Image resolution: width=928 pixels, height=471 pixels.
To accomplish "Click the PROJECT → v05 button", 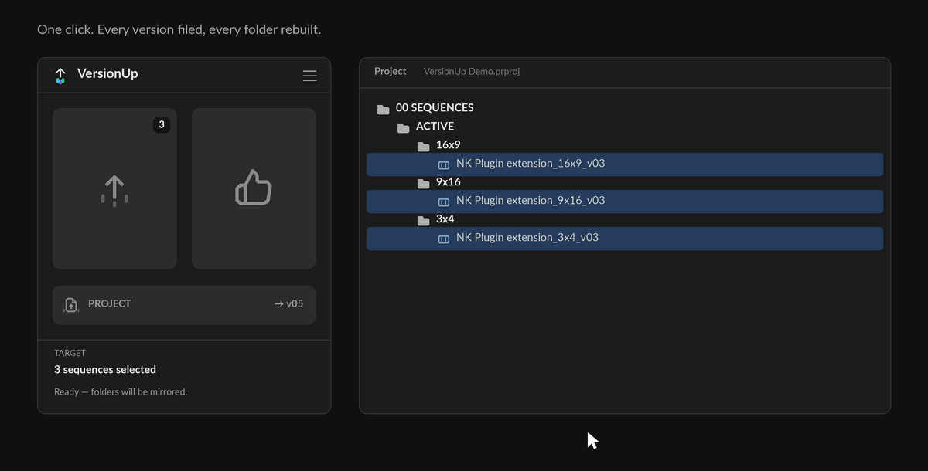I will tap(184, 304).
